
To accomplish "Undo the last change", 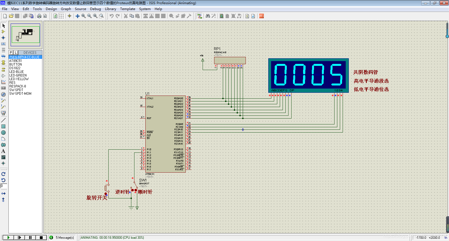I will click(111, 16).
